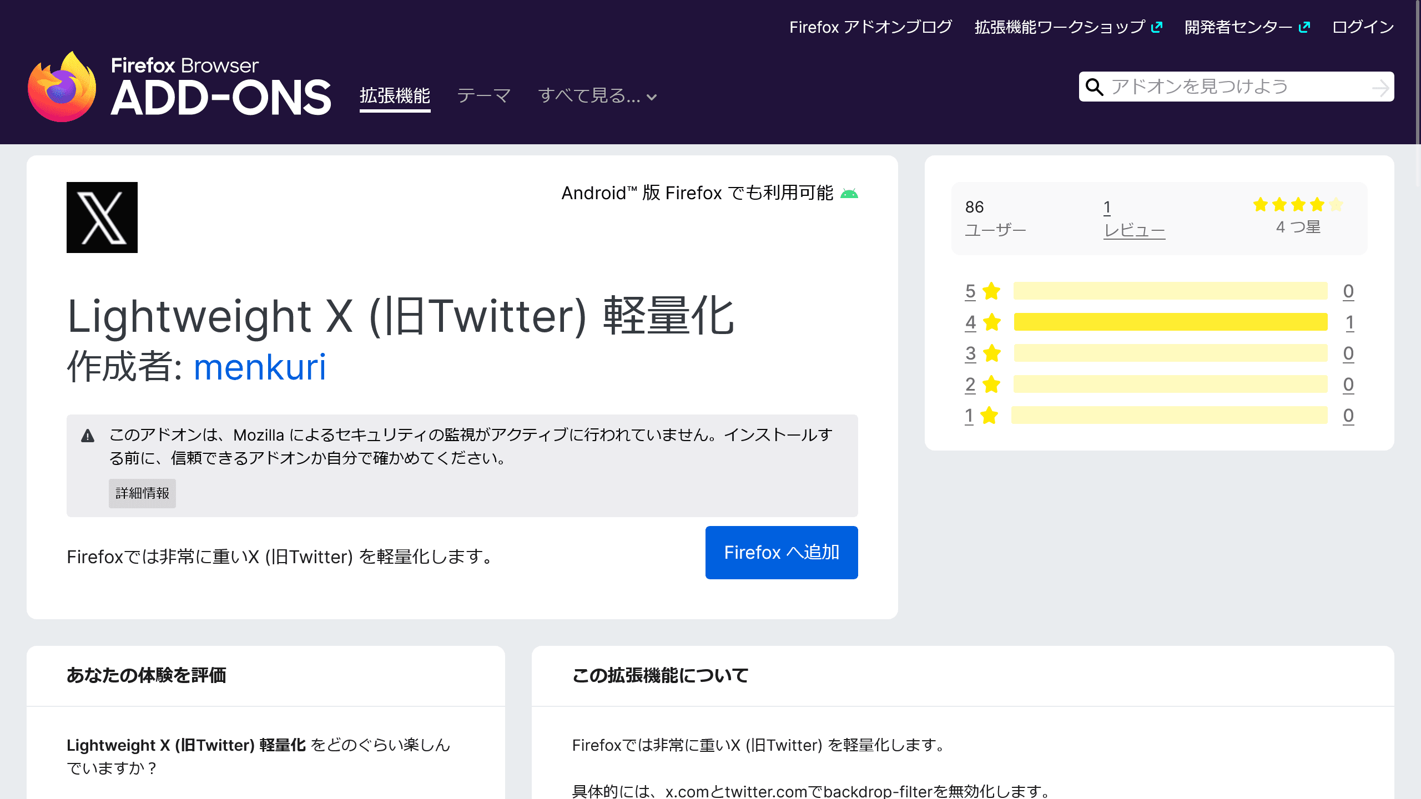Click the あなたの体験を評価 heading

point(147,675)
